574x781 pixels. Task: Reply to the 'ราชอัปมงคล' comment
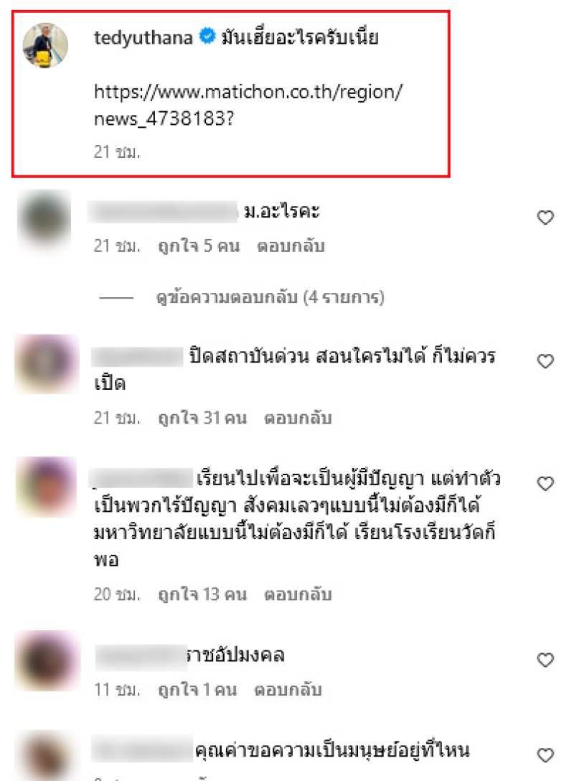point(288,690)
